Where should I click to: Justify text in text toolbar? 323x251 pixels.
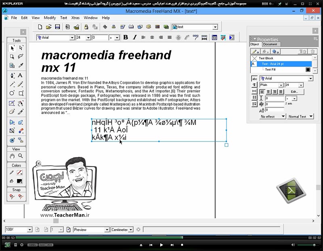point(170,37)
